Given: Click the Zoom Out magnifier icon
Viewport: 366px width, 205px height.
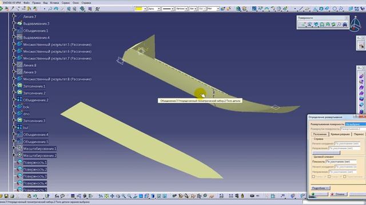Looking at the screenshot, I should pos(129,196).
